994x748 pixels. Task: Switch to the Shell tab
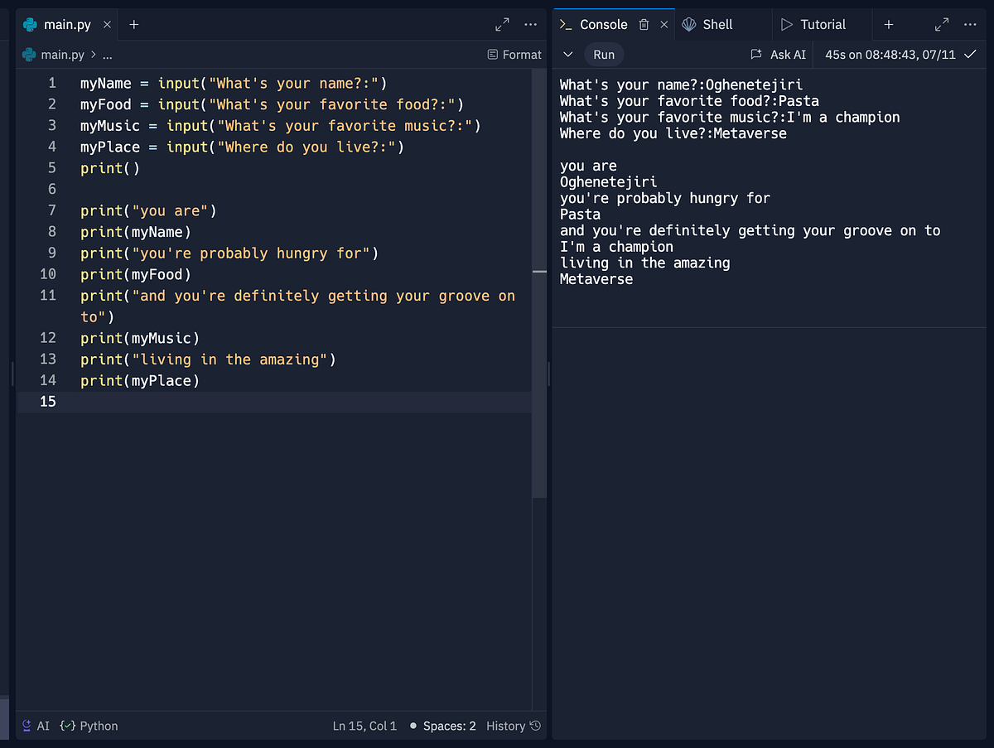click(x=714, y=24)
